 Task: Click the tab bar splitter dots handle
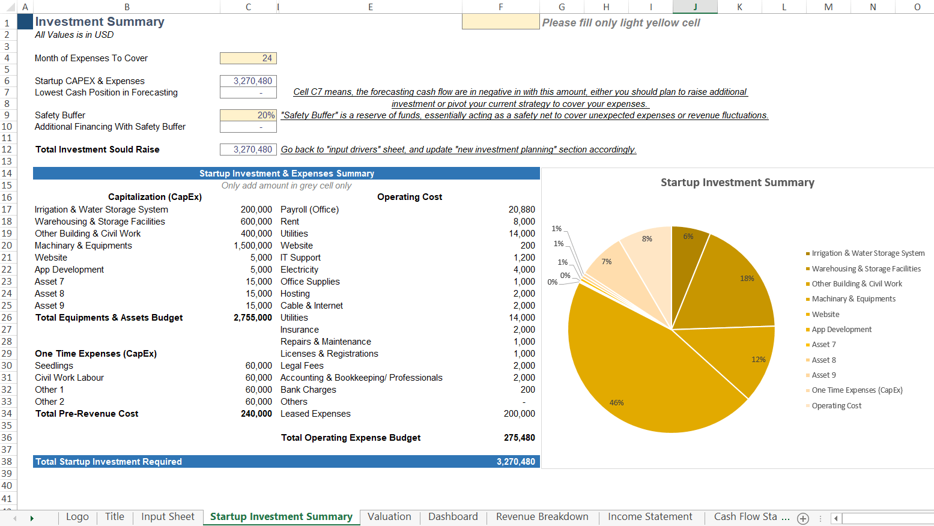pos(820,518)
